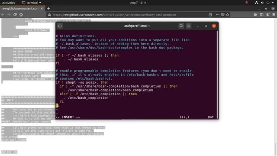The width and height of the screenshot is (277, 156).
Task: Click the "117,1" cursor position in vim
Action: pos(184,117)
